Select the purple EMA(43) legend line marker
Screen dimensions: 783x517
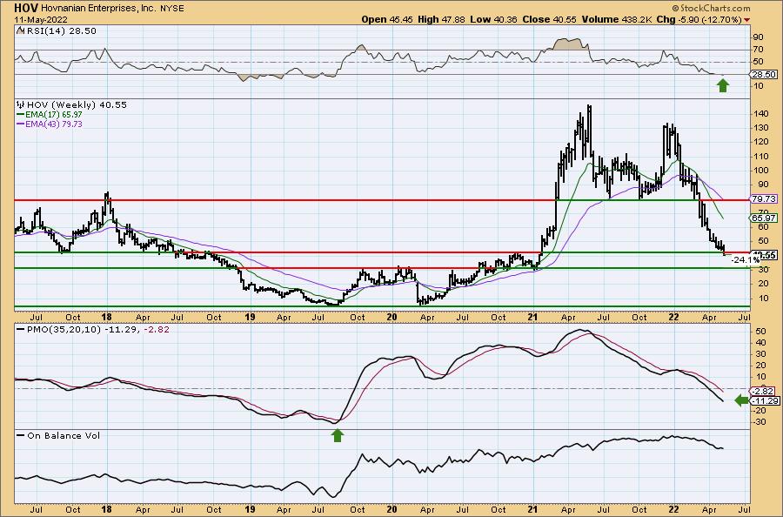21,124
